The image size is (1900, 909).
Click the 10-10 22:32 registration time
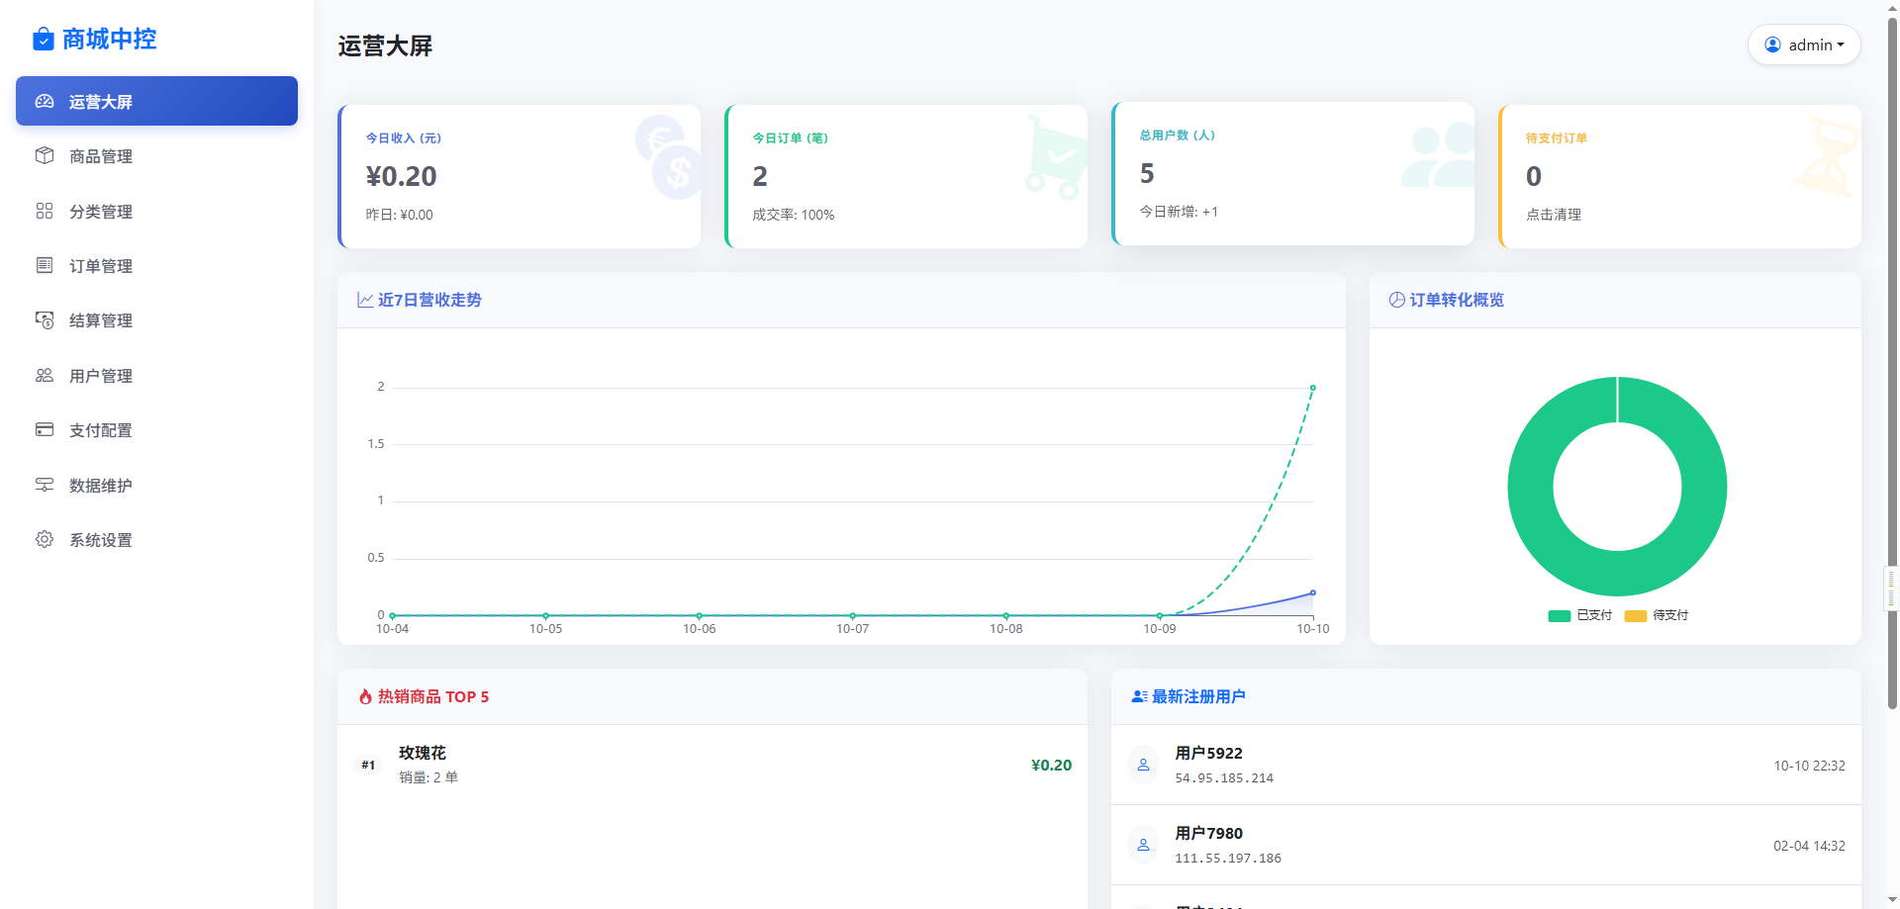coord(1809,766)
